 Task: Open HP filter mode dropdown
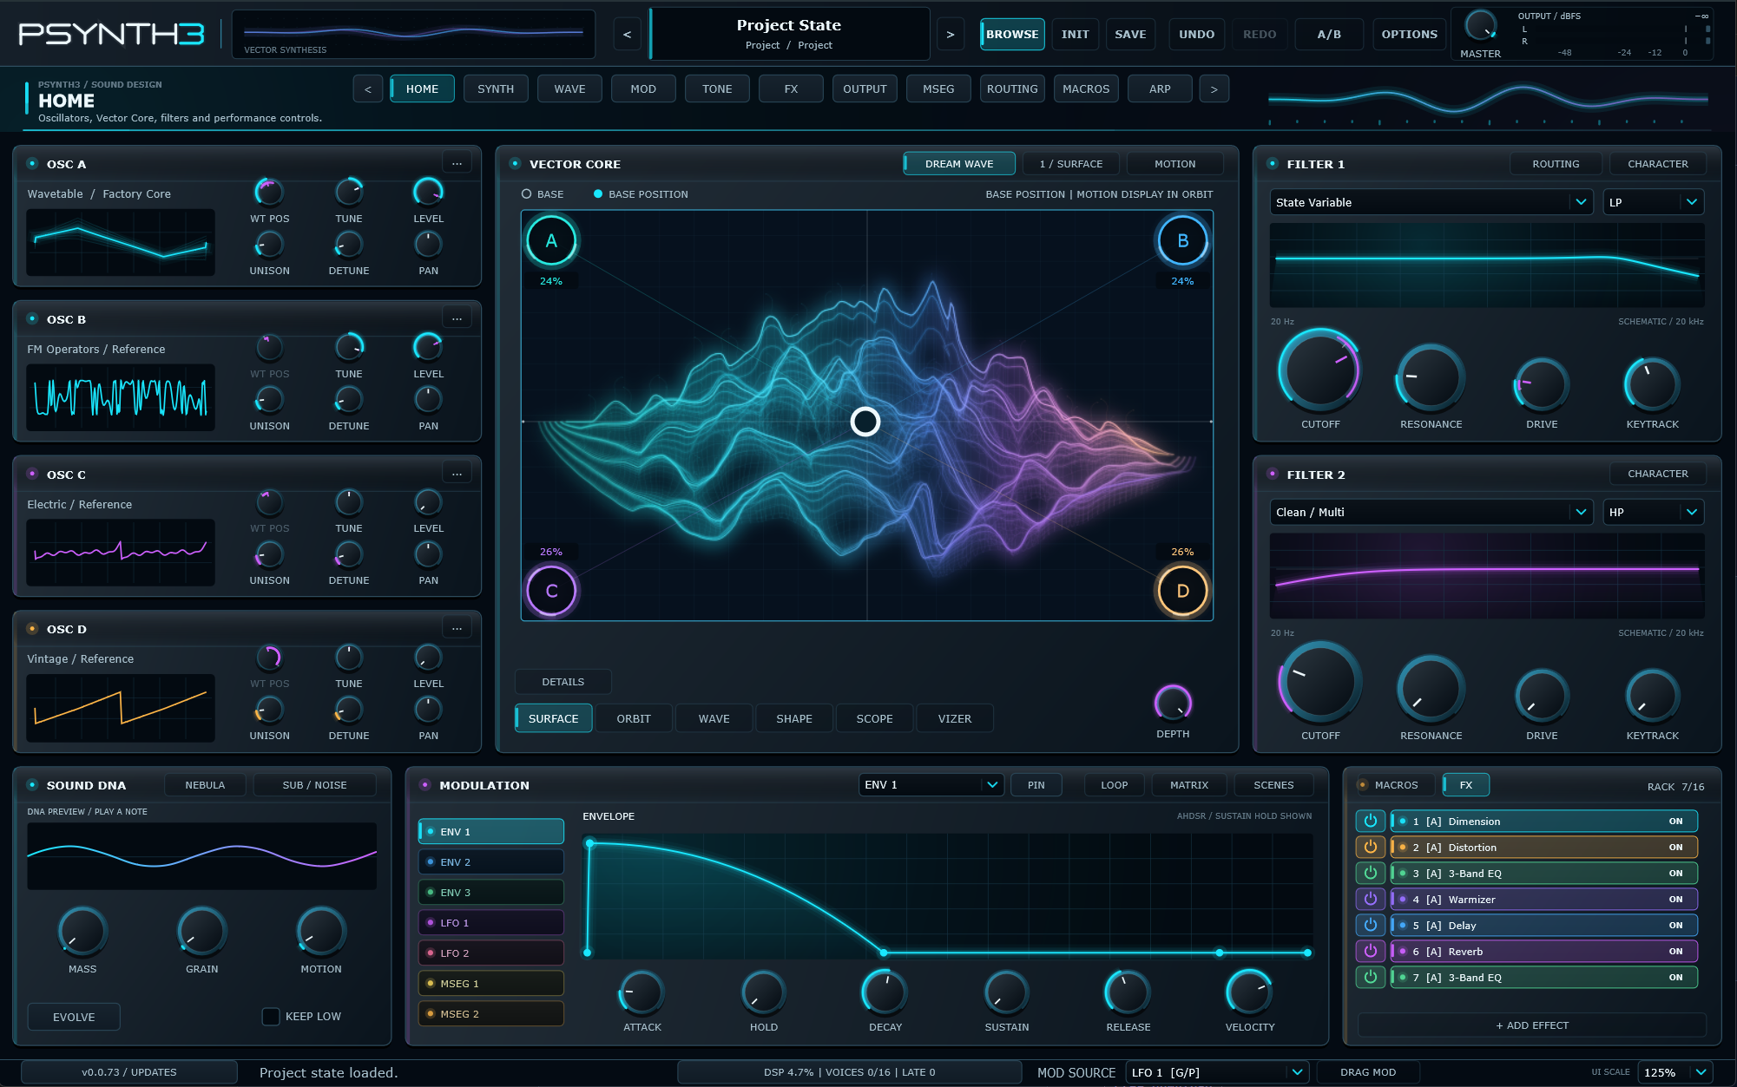click(x=1654, y=512)
